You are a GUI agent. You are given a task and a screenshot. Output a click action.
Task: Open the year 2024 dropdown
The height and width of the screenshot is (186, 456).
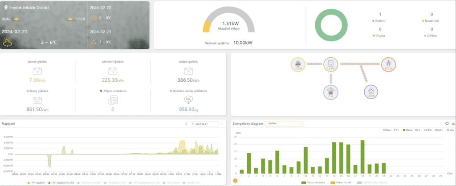click(x=439, y=131)
